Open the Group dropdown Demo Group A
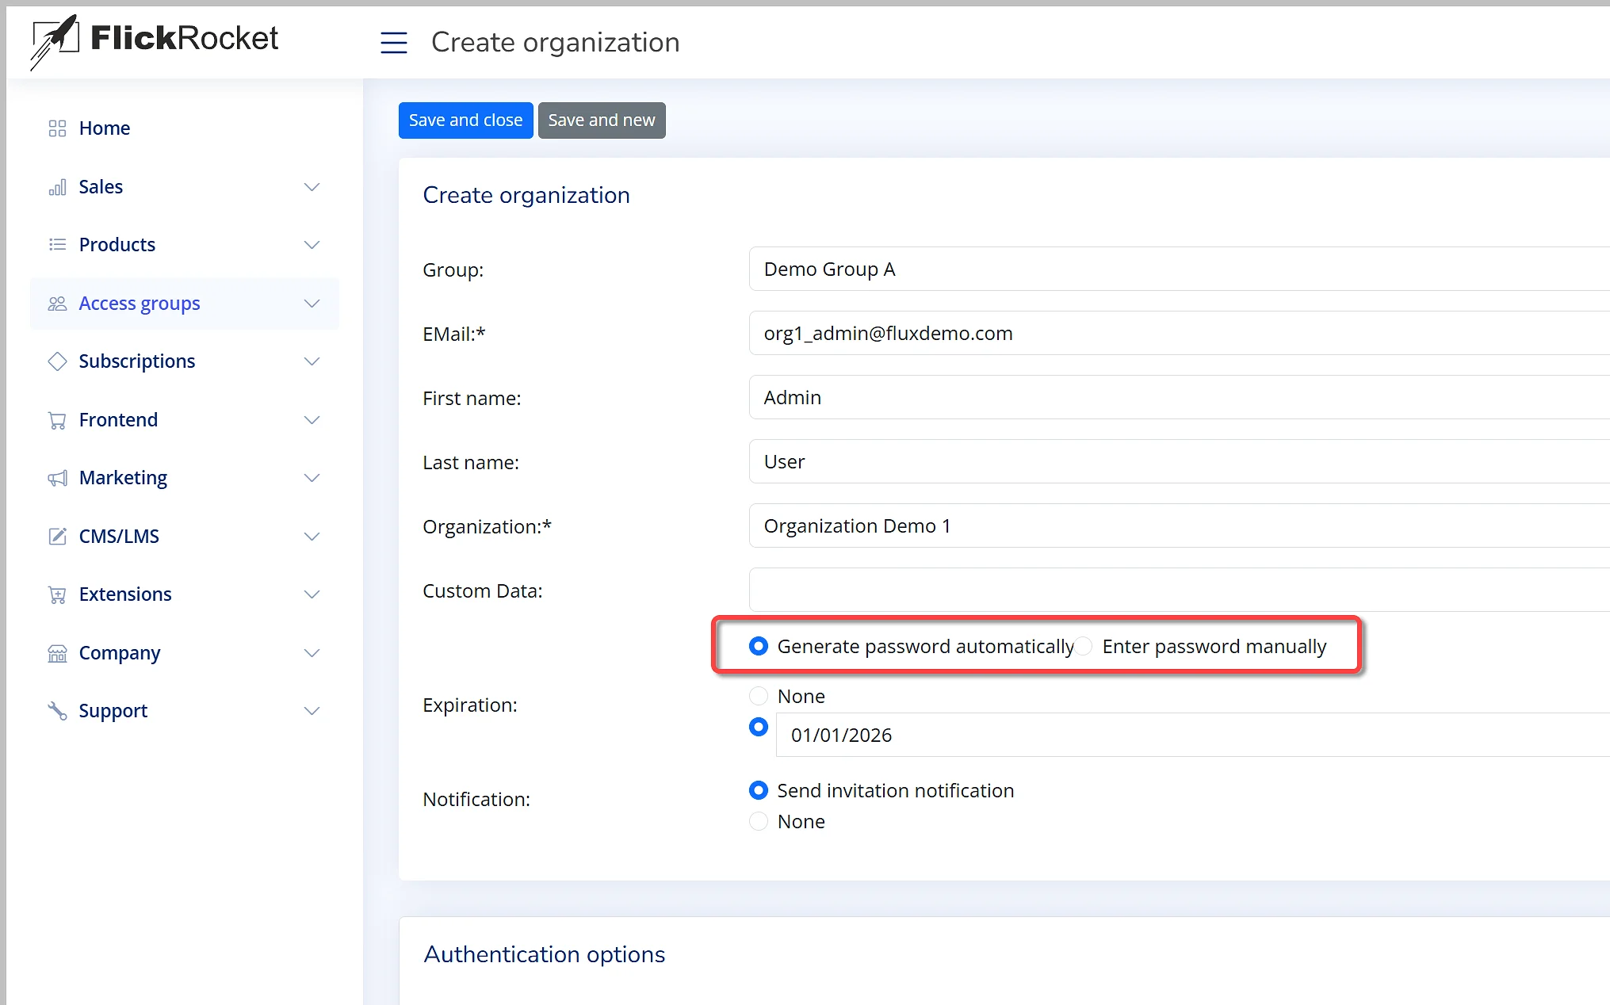1610x1005 pixels. (x=1178, y=269)
